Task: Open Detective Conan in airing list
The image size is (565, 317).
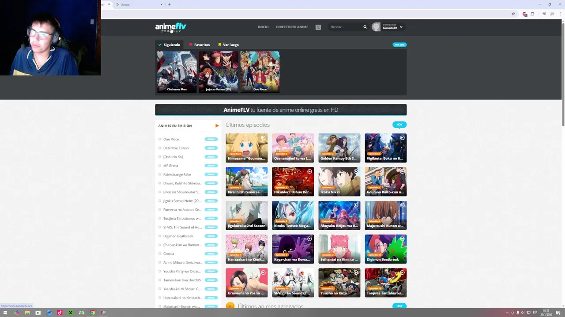Action: tap(176, 148)
